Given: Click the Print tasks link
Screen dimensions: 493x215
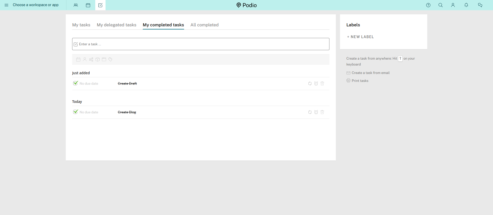Looking at the screenshot, I should coord(360,81).
